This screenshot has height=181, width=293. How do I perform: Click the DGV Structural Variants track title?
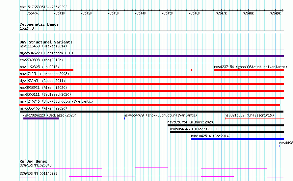[46, 42]
